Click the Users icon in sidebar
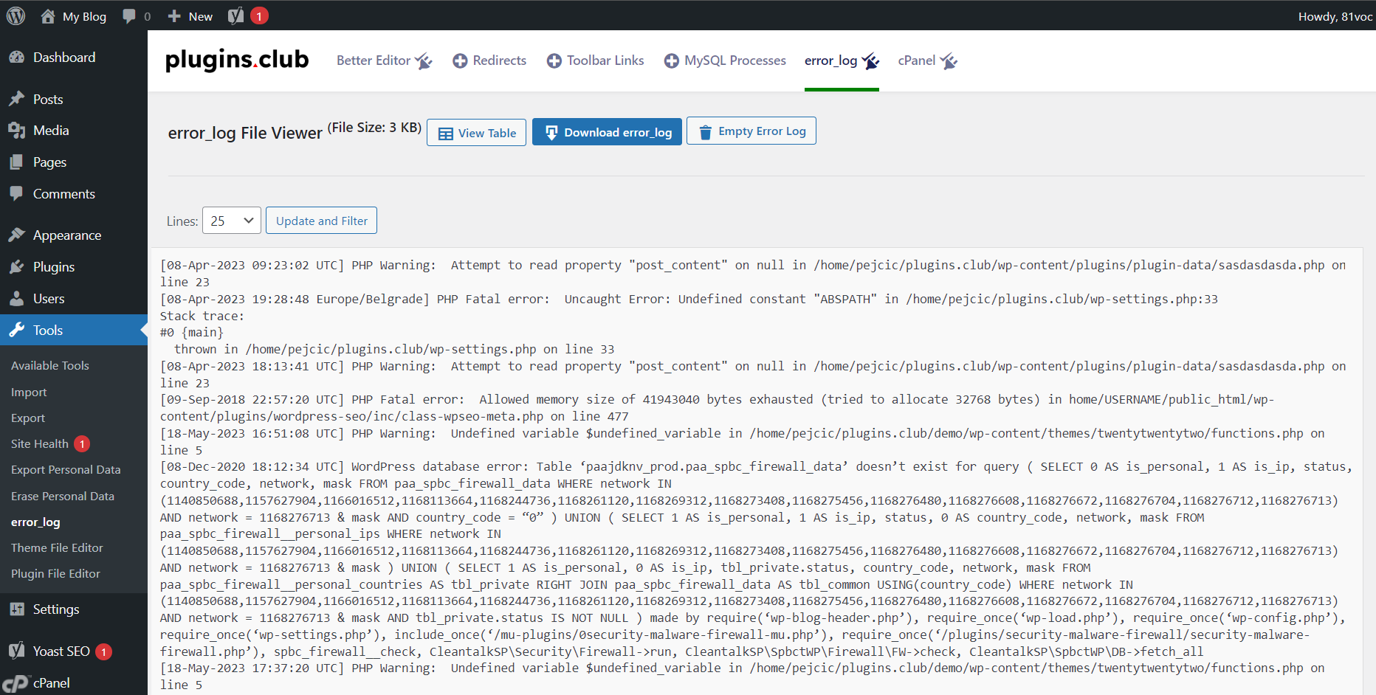This screenshot has width=1376, height=695. 16,299
